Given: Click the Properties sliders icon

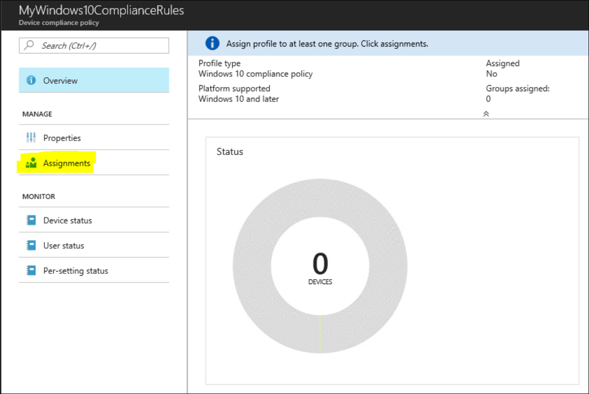Looking at the screenshot, I should [x=31, y=138].
